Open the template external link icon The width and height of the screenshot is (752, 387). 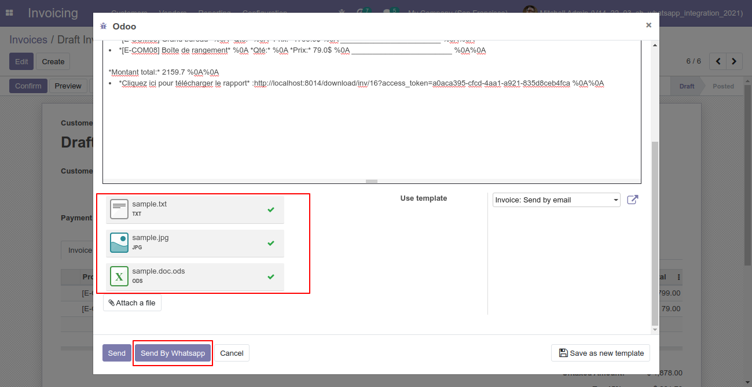point(633,200)
